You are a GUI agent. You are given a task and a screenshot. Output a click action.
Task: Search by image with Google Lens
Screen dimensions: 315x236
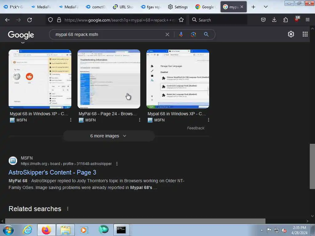(193, 34)
